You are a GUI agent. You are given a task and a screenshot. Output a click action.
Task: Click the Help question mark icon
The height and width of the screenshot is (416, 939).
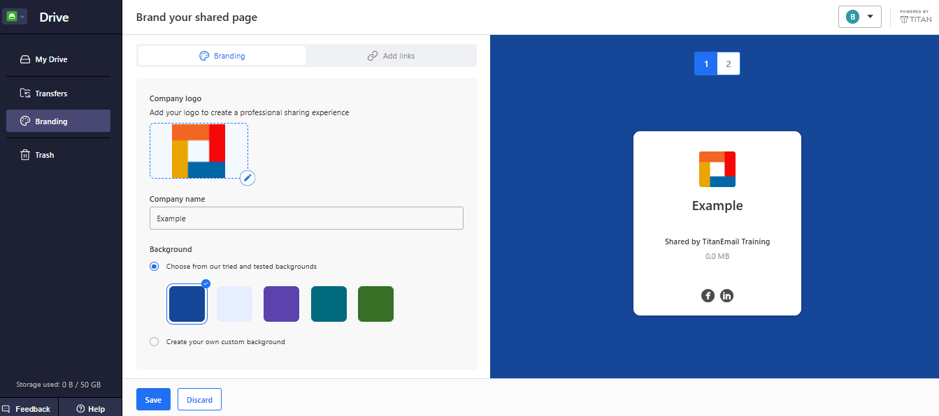point(80,409)
